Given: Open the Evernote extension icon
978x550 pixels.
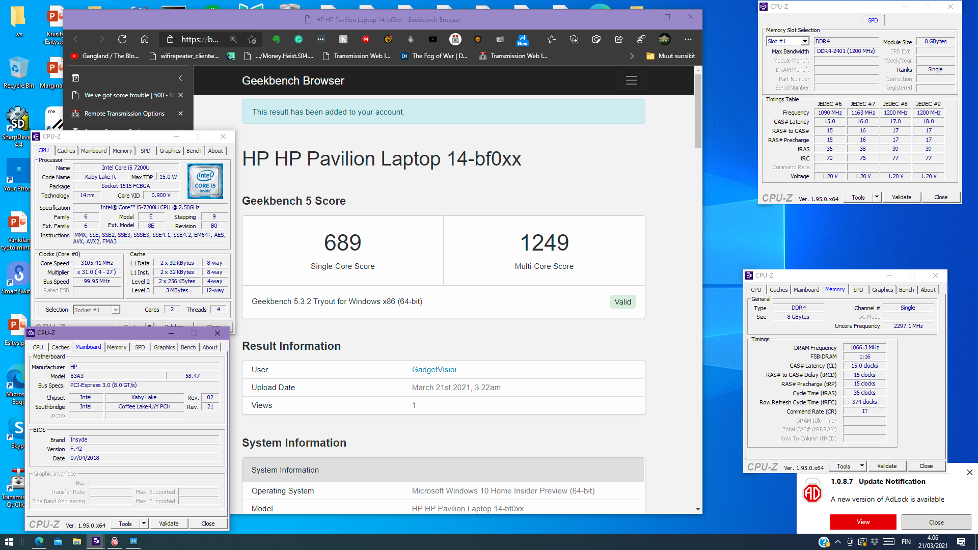Looking at the screenshot, I should [x=276, y=39].
